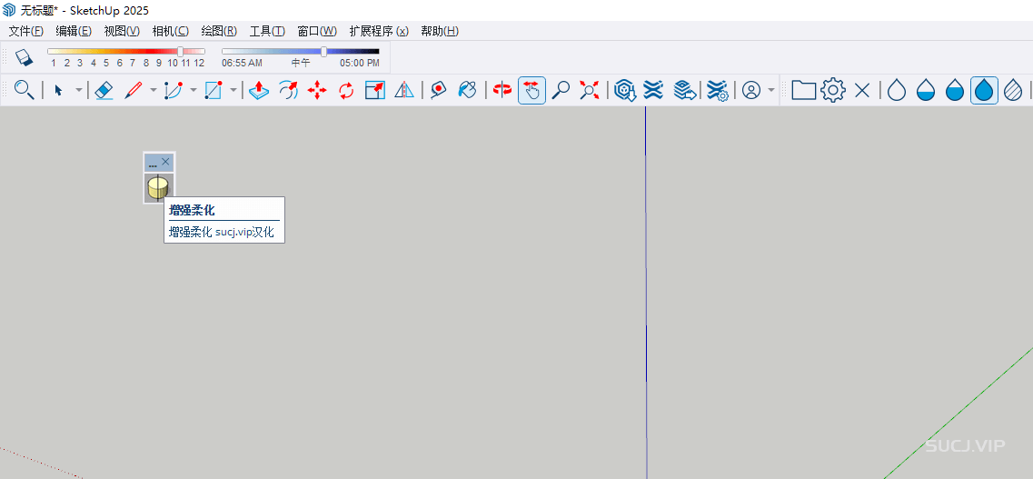The height and width of the screenshot is (479, 1033).
Task: Expand the Shapes tool dropdown arrow
Action: point(233,90)
